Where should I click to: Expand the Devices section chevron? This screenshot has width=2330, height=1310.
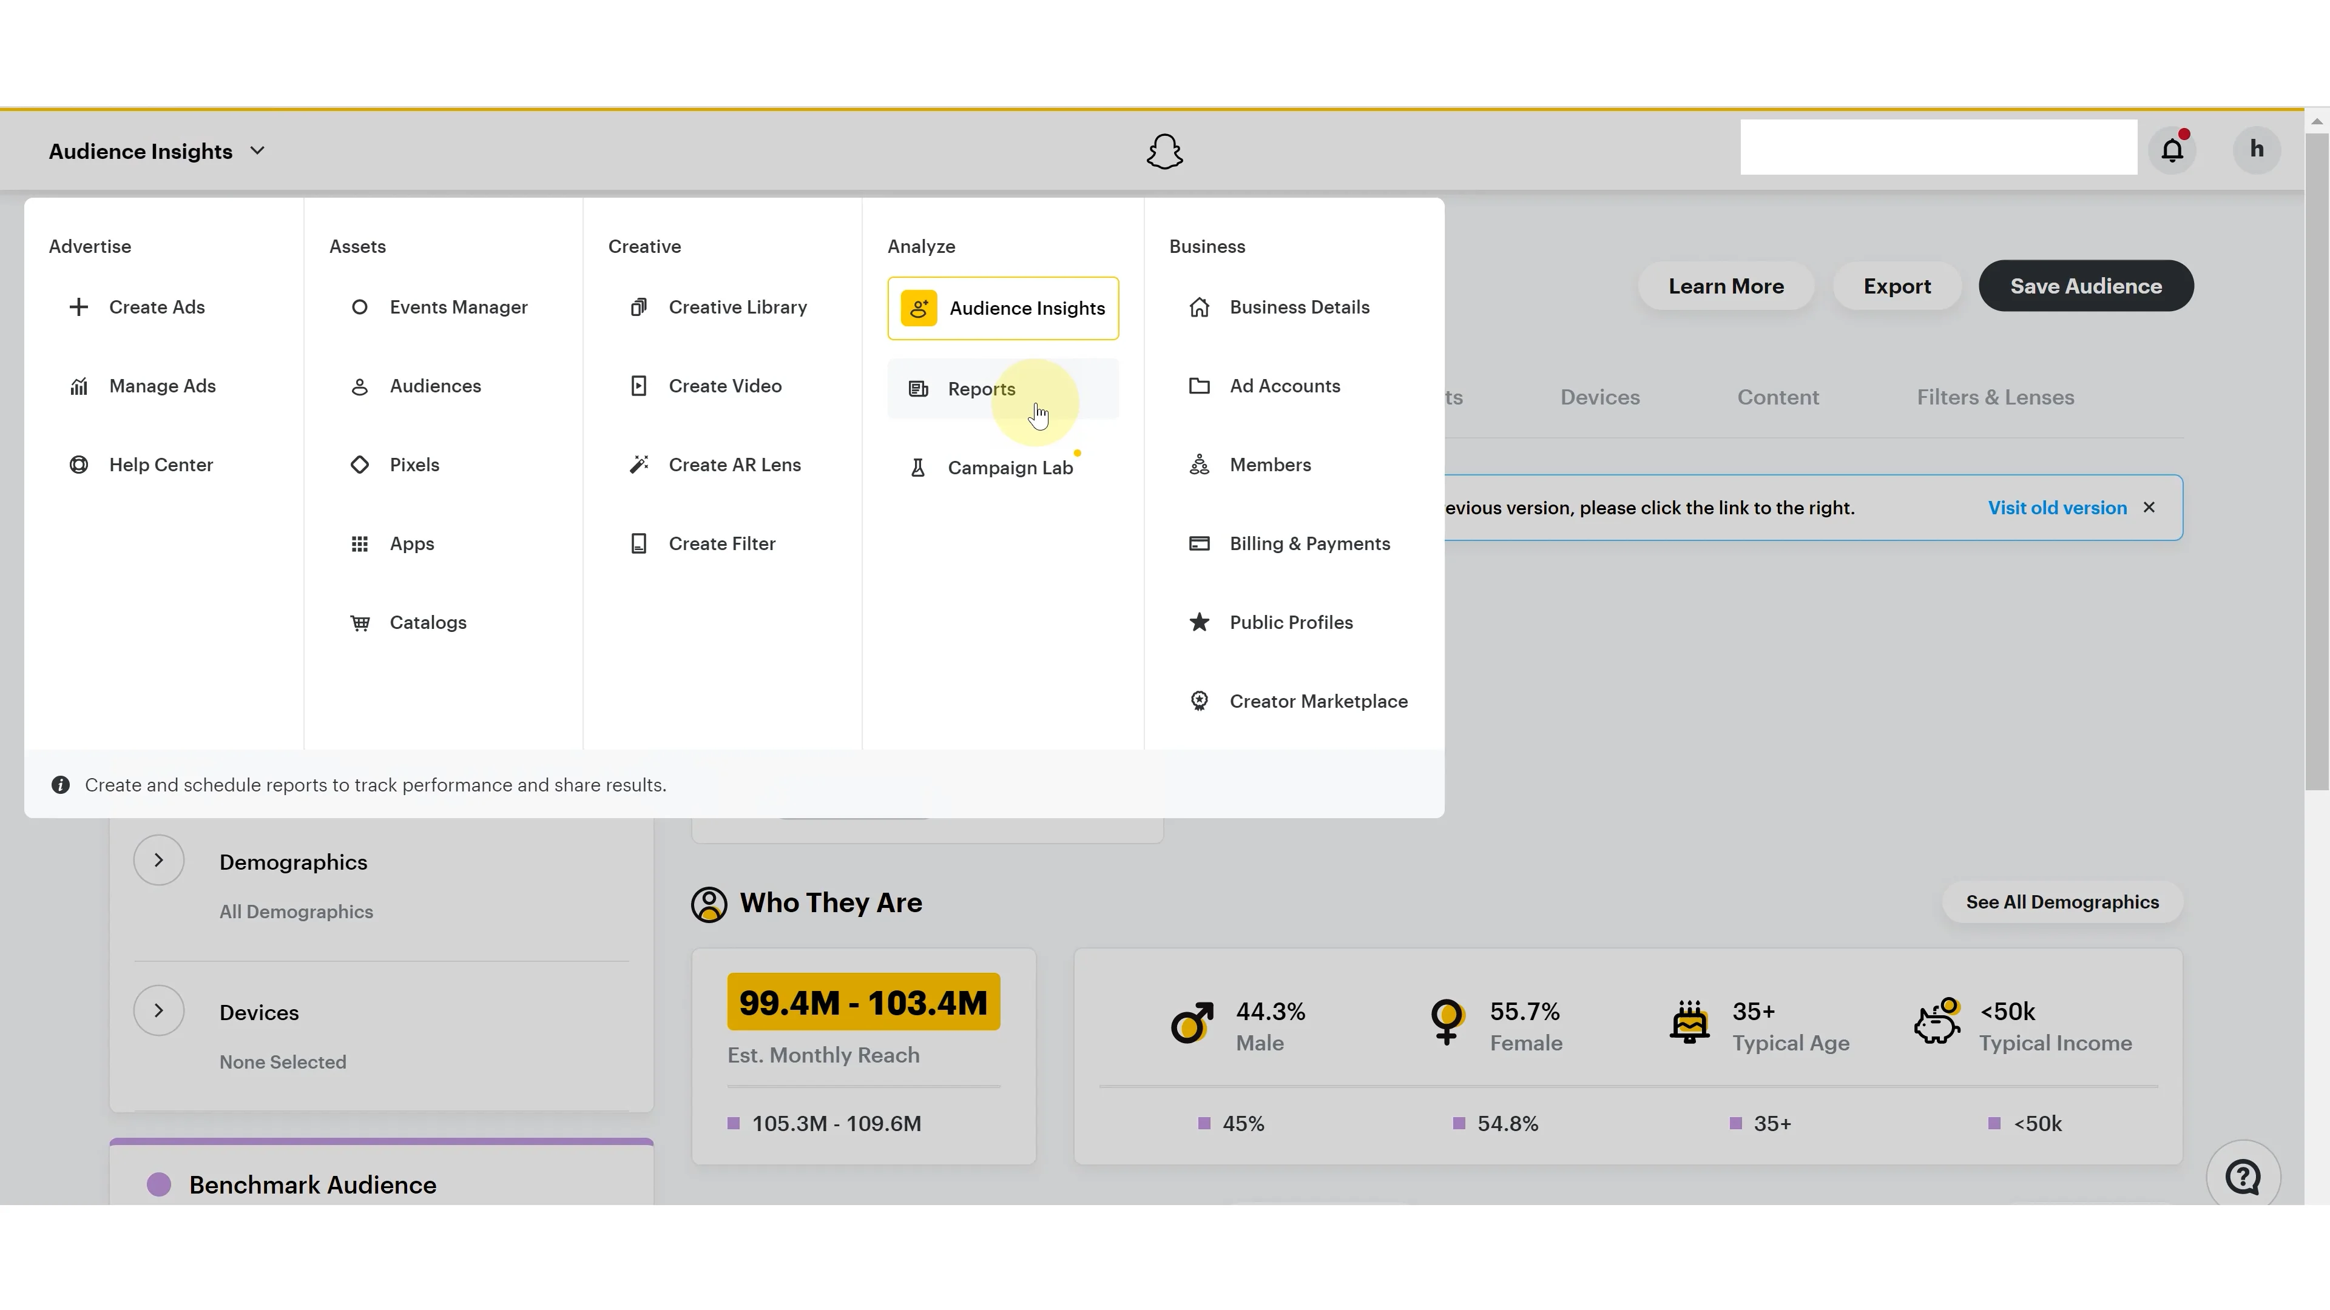tap(158, 1010)
